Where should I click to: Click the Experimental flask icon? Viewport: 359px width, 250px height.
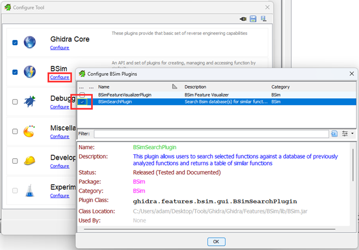coord(30,190)
